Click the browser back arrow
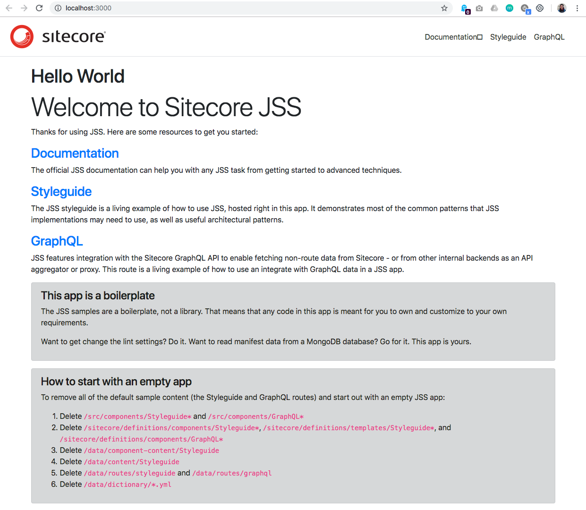This screenshot has width=586, height=510. (9, 8)
